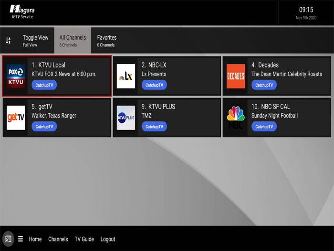Click the Niagara IPTV Service logo
334x251 pixels.
[x=22, y=12]
